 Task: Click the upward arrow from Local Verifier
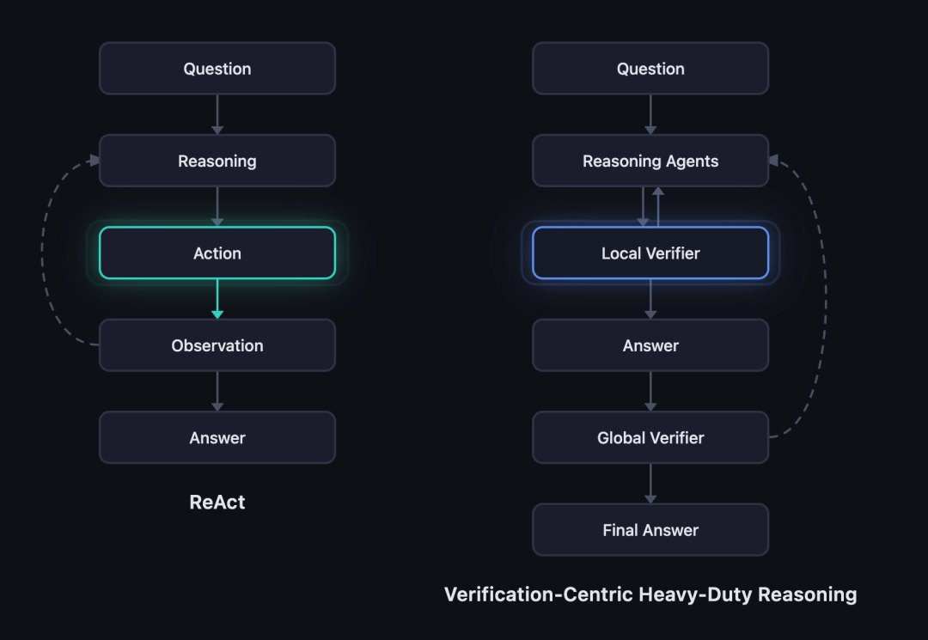pos(658,204)
